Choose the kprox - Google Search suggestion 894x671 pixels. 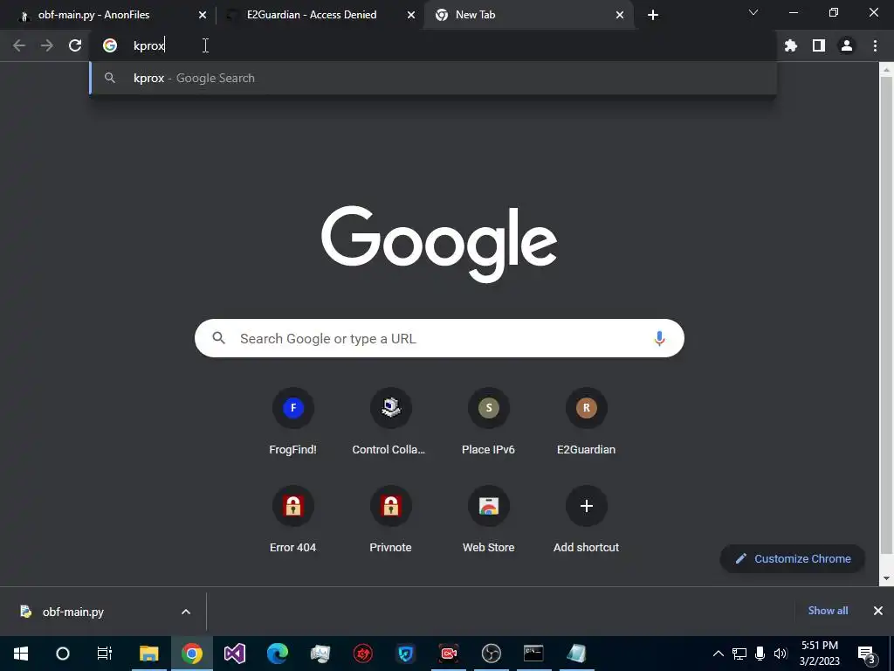click(433, 78)
